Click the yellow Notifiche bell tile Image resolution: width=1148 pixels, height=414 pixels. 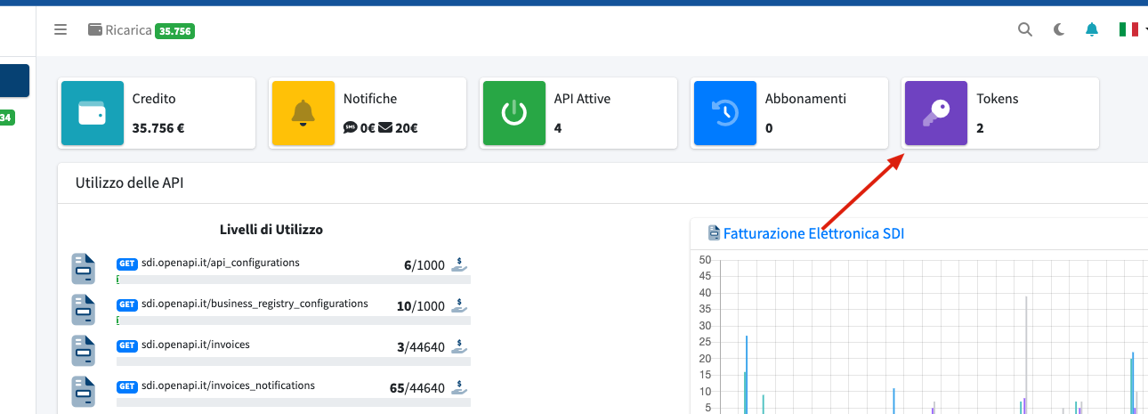[303, 113]
